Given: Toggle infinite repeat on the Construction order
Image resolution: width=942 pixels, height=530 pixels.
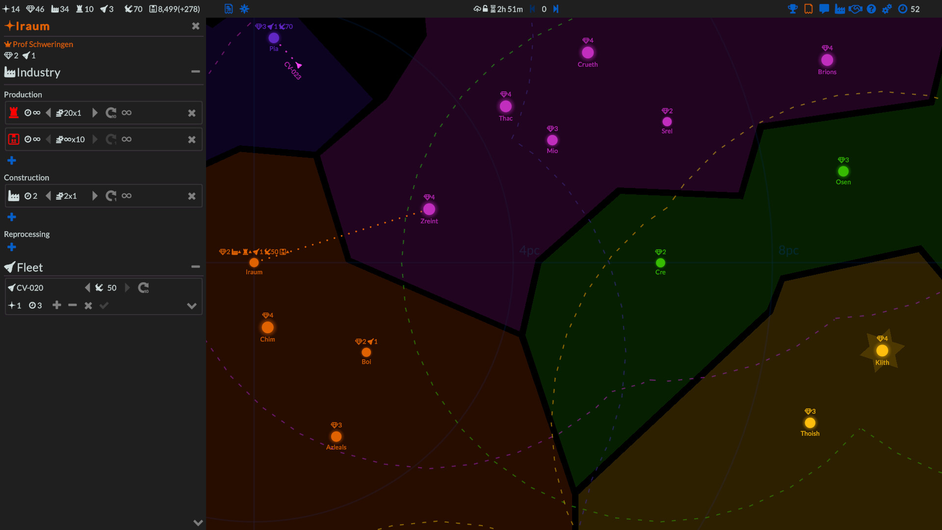Looking at the screenshot, I should [127, 196].
